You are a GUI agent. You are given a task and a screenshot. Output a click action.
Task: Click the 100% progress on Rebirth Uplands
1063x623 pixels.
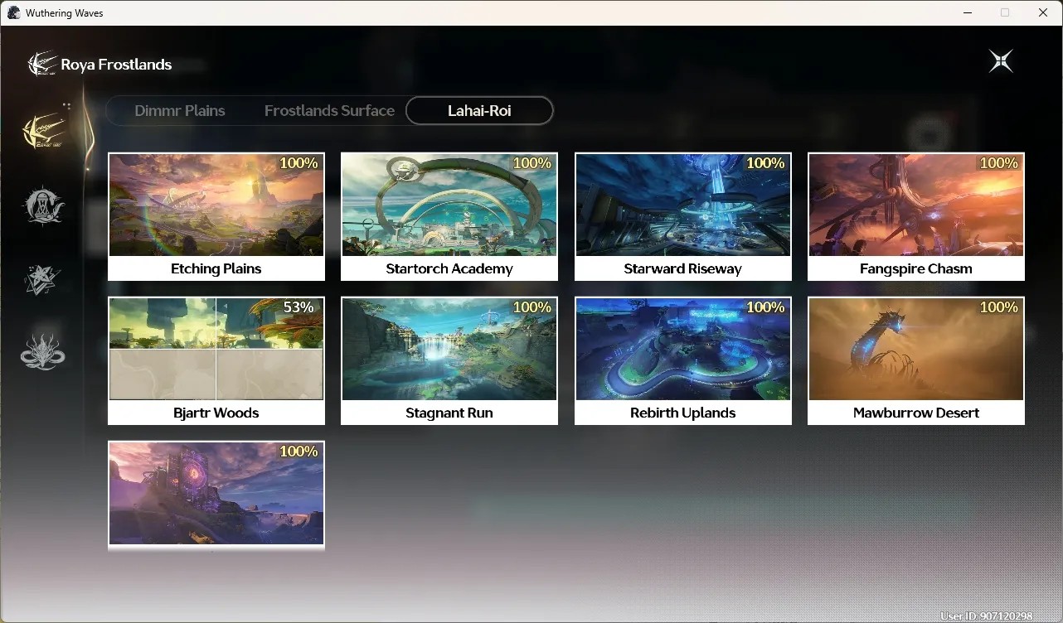tap(765, 307)
